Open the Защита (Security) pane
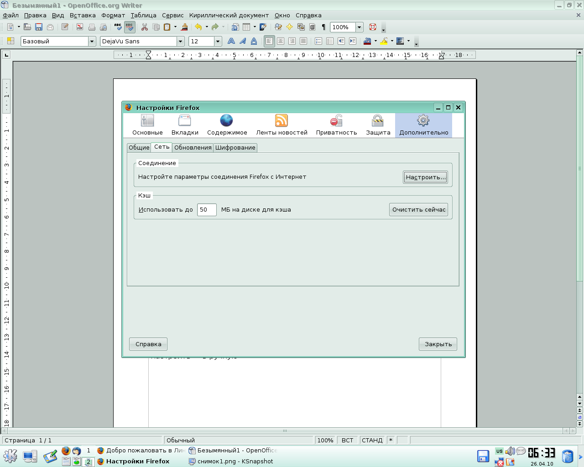The image size is (584, 467). point(378,125)
